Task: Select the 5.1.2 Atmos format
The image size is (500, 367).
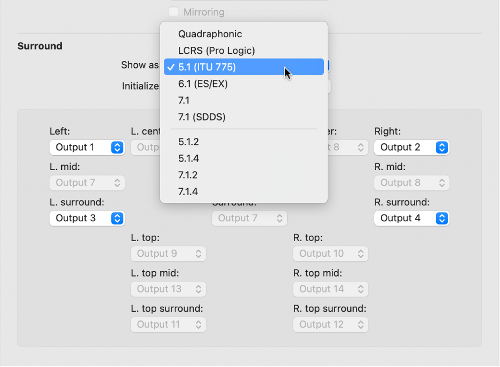Action: pos(187,142)
